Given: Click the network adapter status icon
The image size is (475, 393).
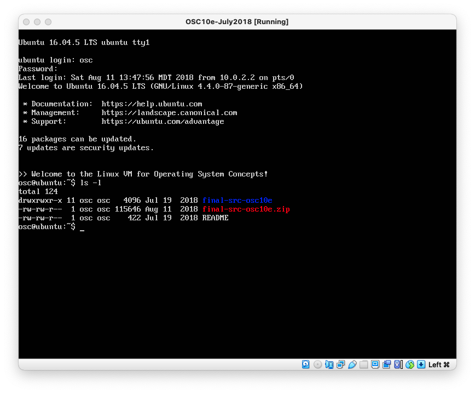Looking at the screenshot, I should point(341,364).
